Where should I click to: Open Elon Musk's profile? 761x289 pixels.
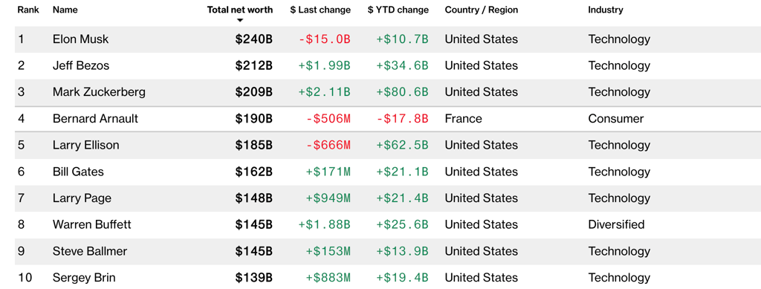[80, 39]
